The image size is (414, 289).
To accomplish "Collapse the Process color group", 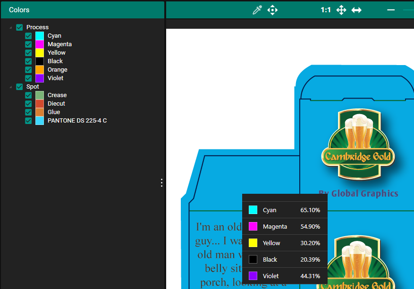I will point(11,27).
